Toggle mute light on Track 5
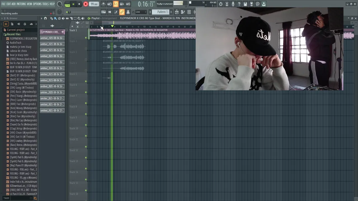This screenshot has width=358, height=201. [86, 81]
